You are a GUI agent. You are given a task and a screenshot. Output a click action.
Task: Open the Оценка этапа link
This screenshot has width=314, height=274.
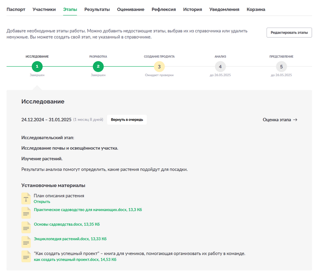point(280,120)
